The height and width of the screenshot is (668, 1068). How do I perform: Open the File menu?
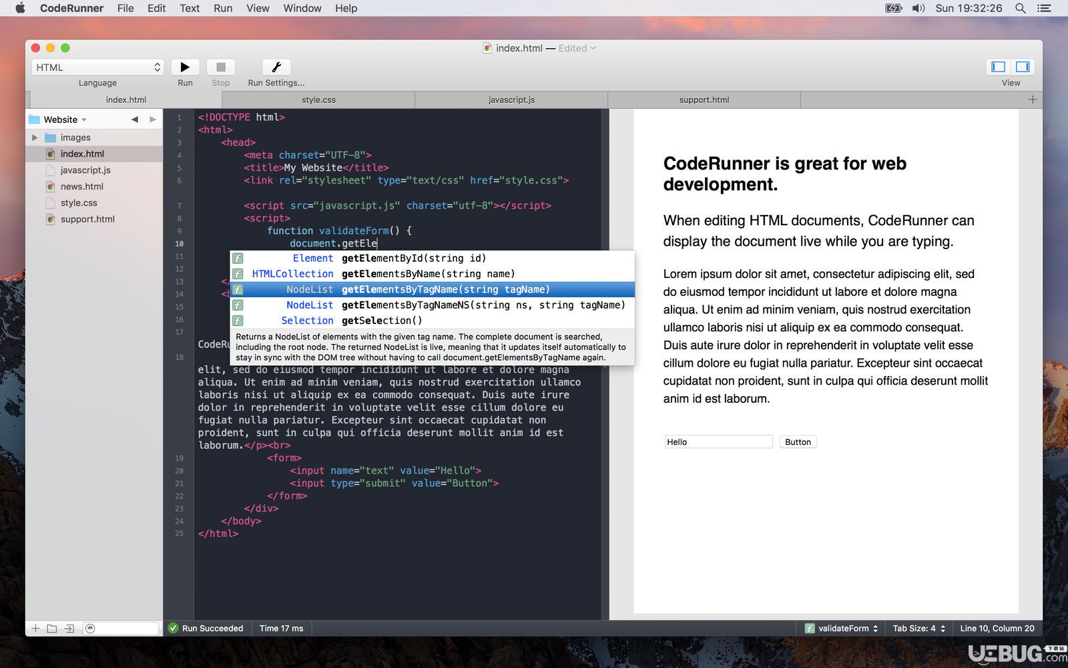(125, 8)
